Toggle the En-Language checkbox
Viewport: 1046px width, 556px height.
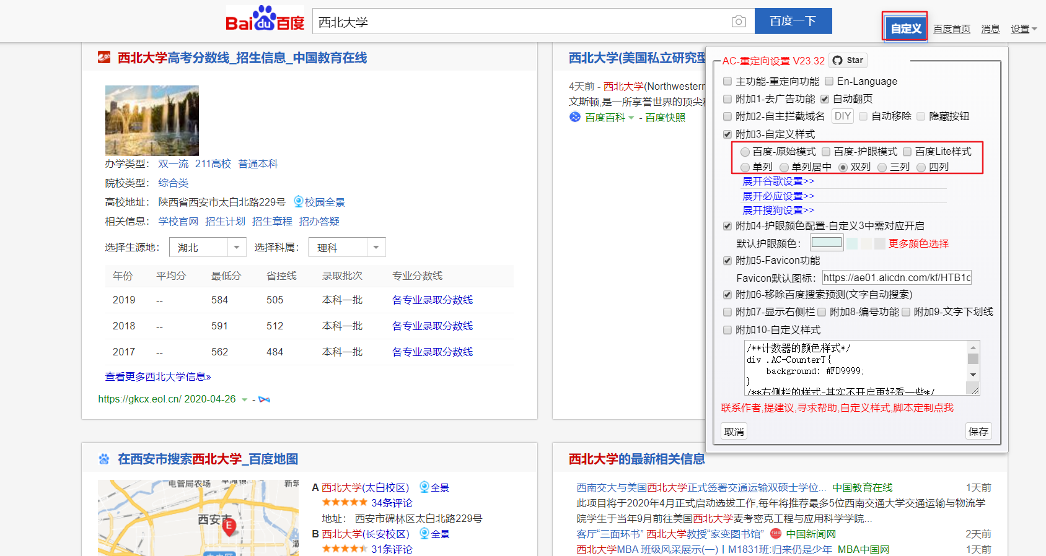[829, 81]
